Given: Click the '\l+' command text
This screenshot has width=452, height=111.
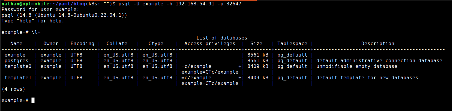Looking at the screenshot, I should (x=36, y=32).
